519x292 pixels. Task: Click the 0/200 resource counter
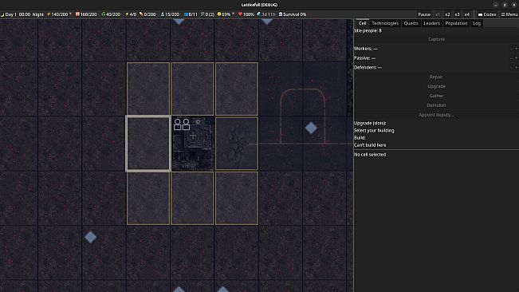coord(147,14)
